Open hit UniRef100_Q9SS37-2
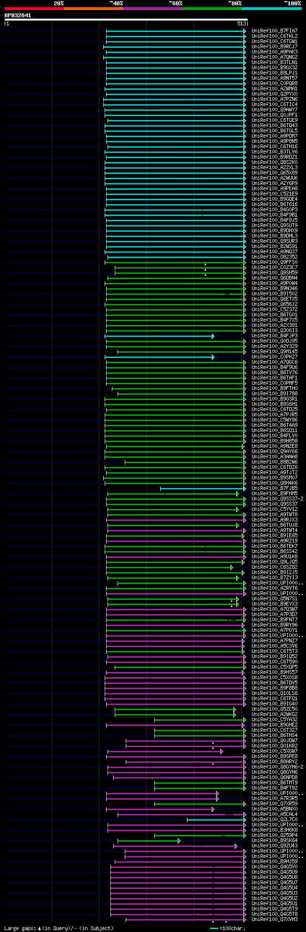 [277, 499]
